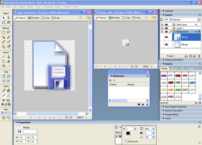Select the Zoom tool
202x145 pixels.
[x=8, y=117]
